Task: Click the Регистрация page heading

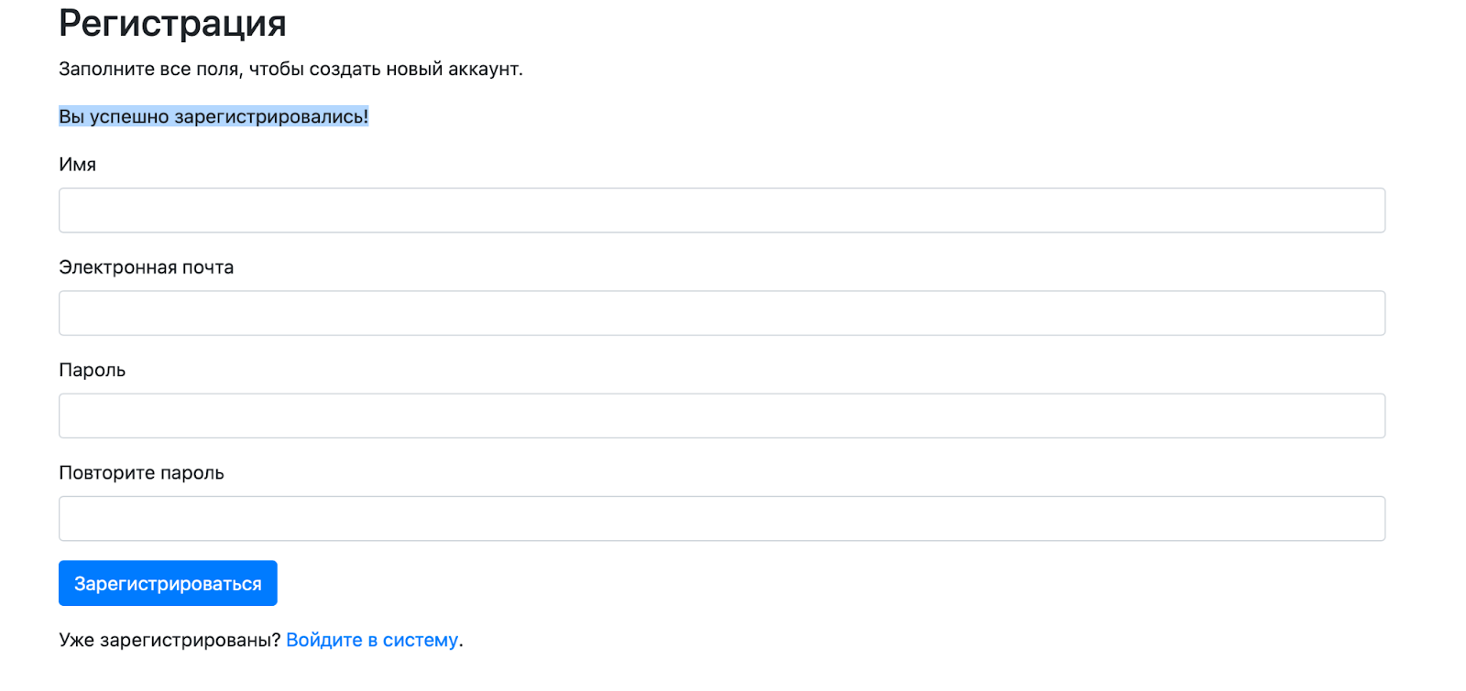Action: (172, 24)
